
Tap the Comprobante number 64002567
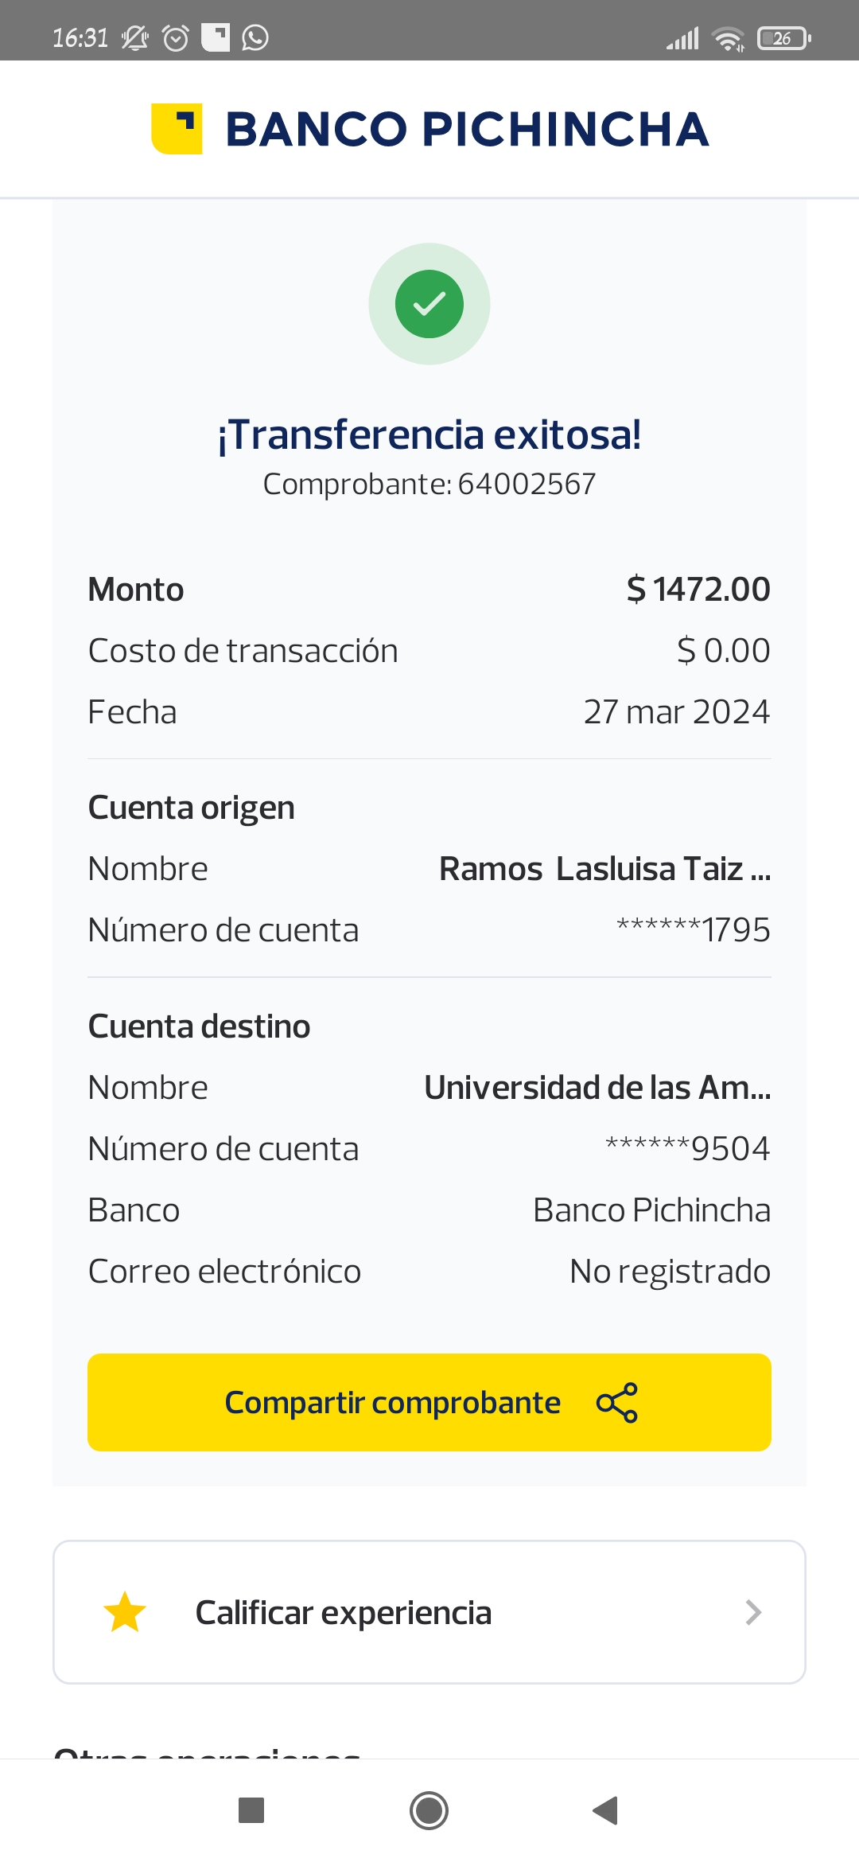click(526, 484)
